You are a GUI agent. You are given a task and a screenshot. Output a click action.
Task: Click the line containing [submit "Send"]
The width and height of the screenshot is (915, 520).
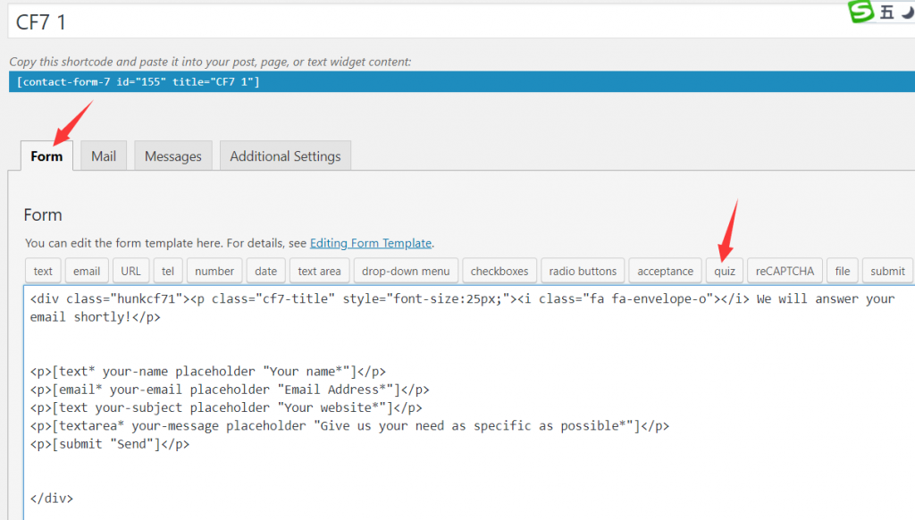(110, 444)
